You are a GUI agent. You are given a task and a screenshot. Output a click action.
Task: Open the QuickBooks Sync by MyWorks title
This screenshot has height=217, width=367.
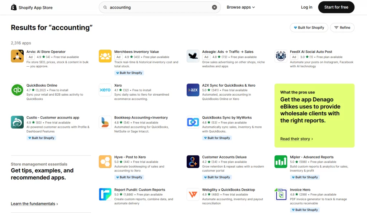(227, 117)
